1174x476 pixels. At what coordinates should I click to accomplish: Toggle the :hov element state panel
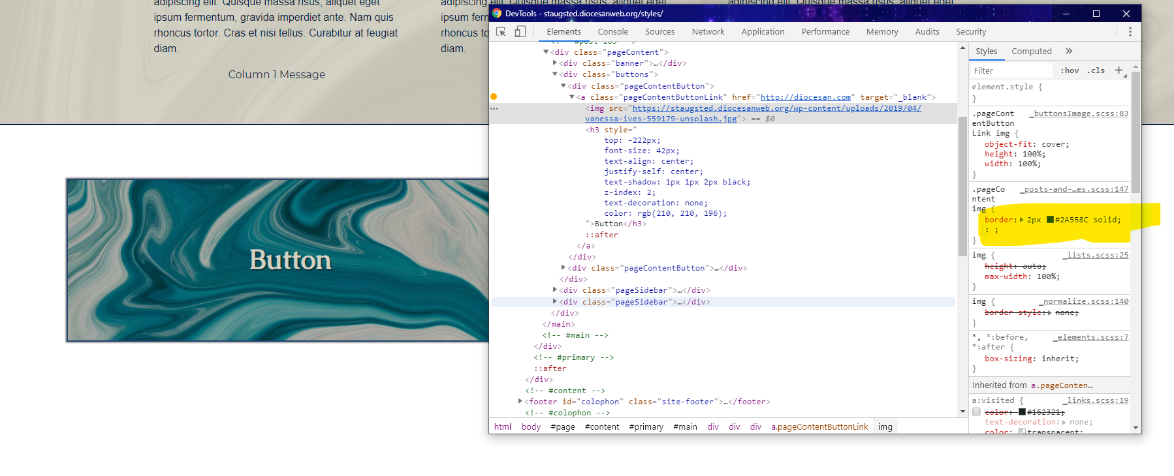(1070, 70)
